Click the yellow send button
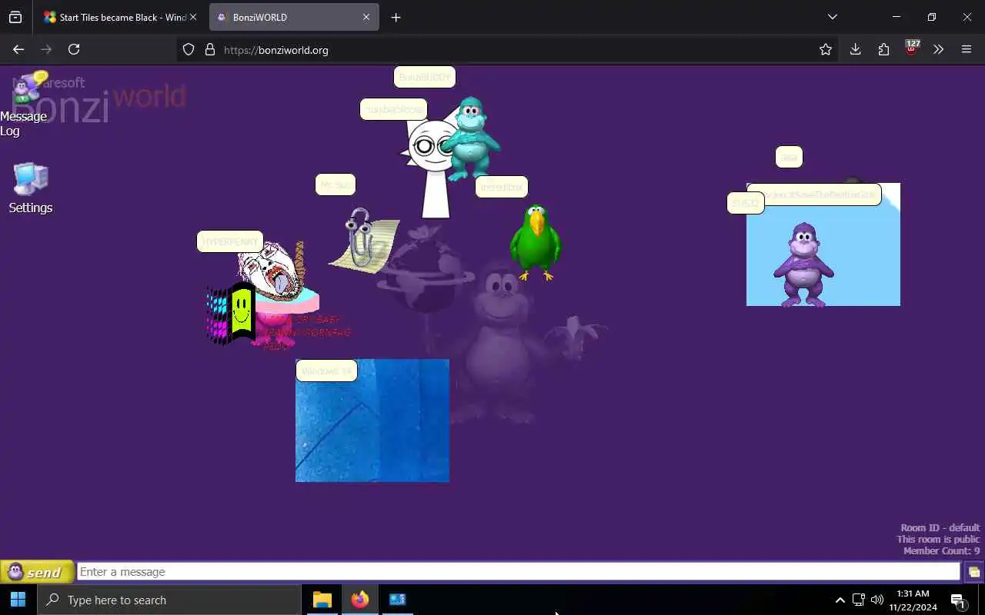 (37, 572)
